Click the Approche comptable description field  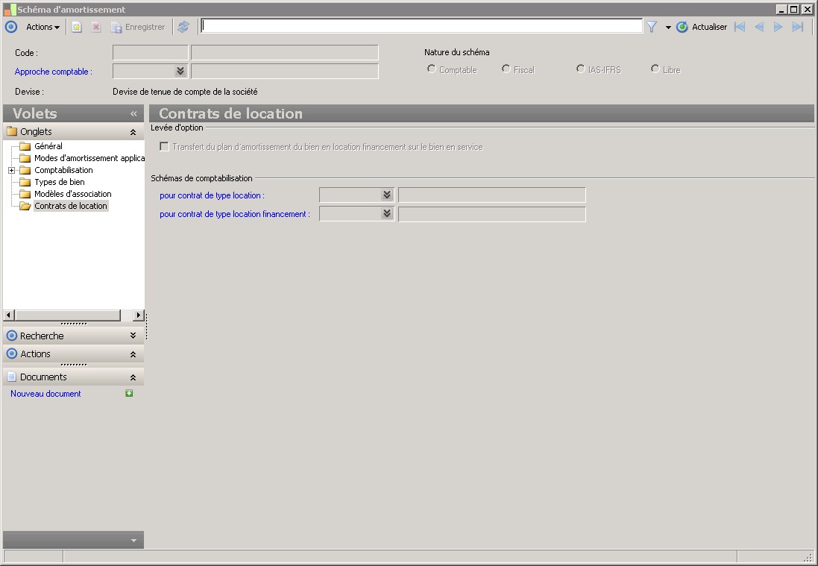(x=285, y=72)
